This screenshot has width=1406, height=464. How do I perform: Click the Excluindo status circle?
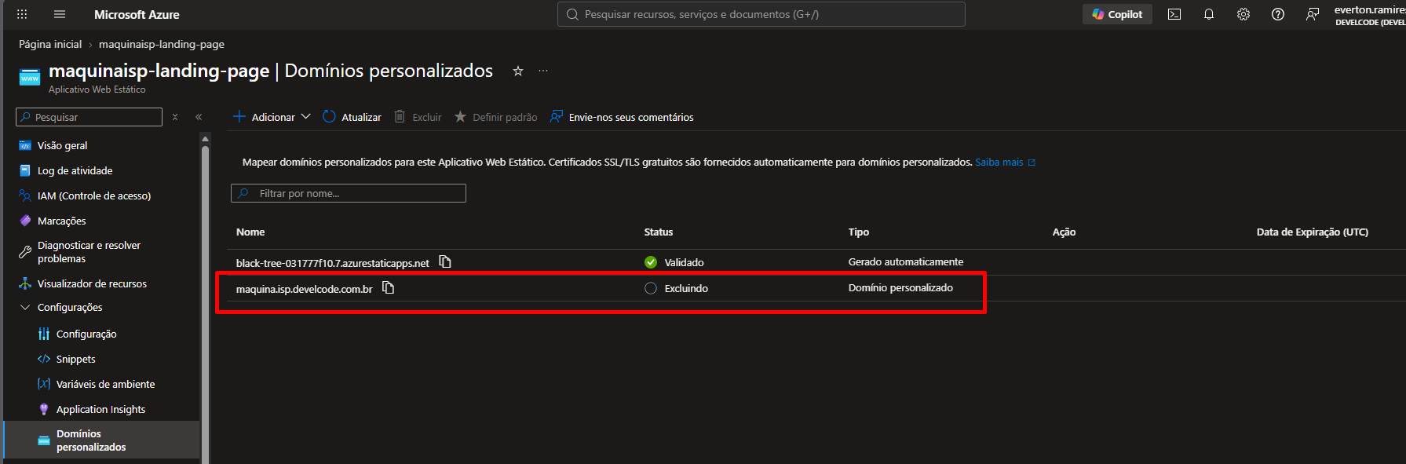[651, 288]
